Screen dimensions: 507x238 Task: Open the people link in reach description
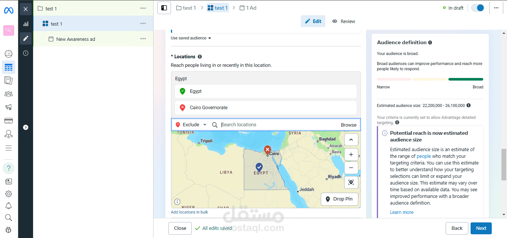click(424, 156)
